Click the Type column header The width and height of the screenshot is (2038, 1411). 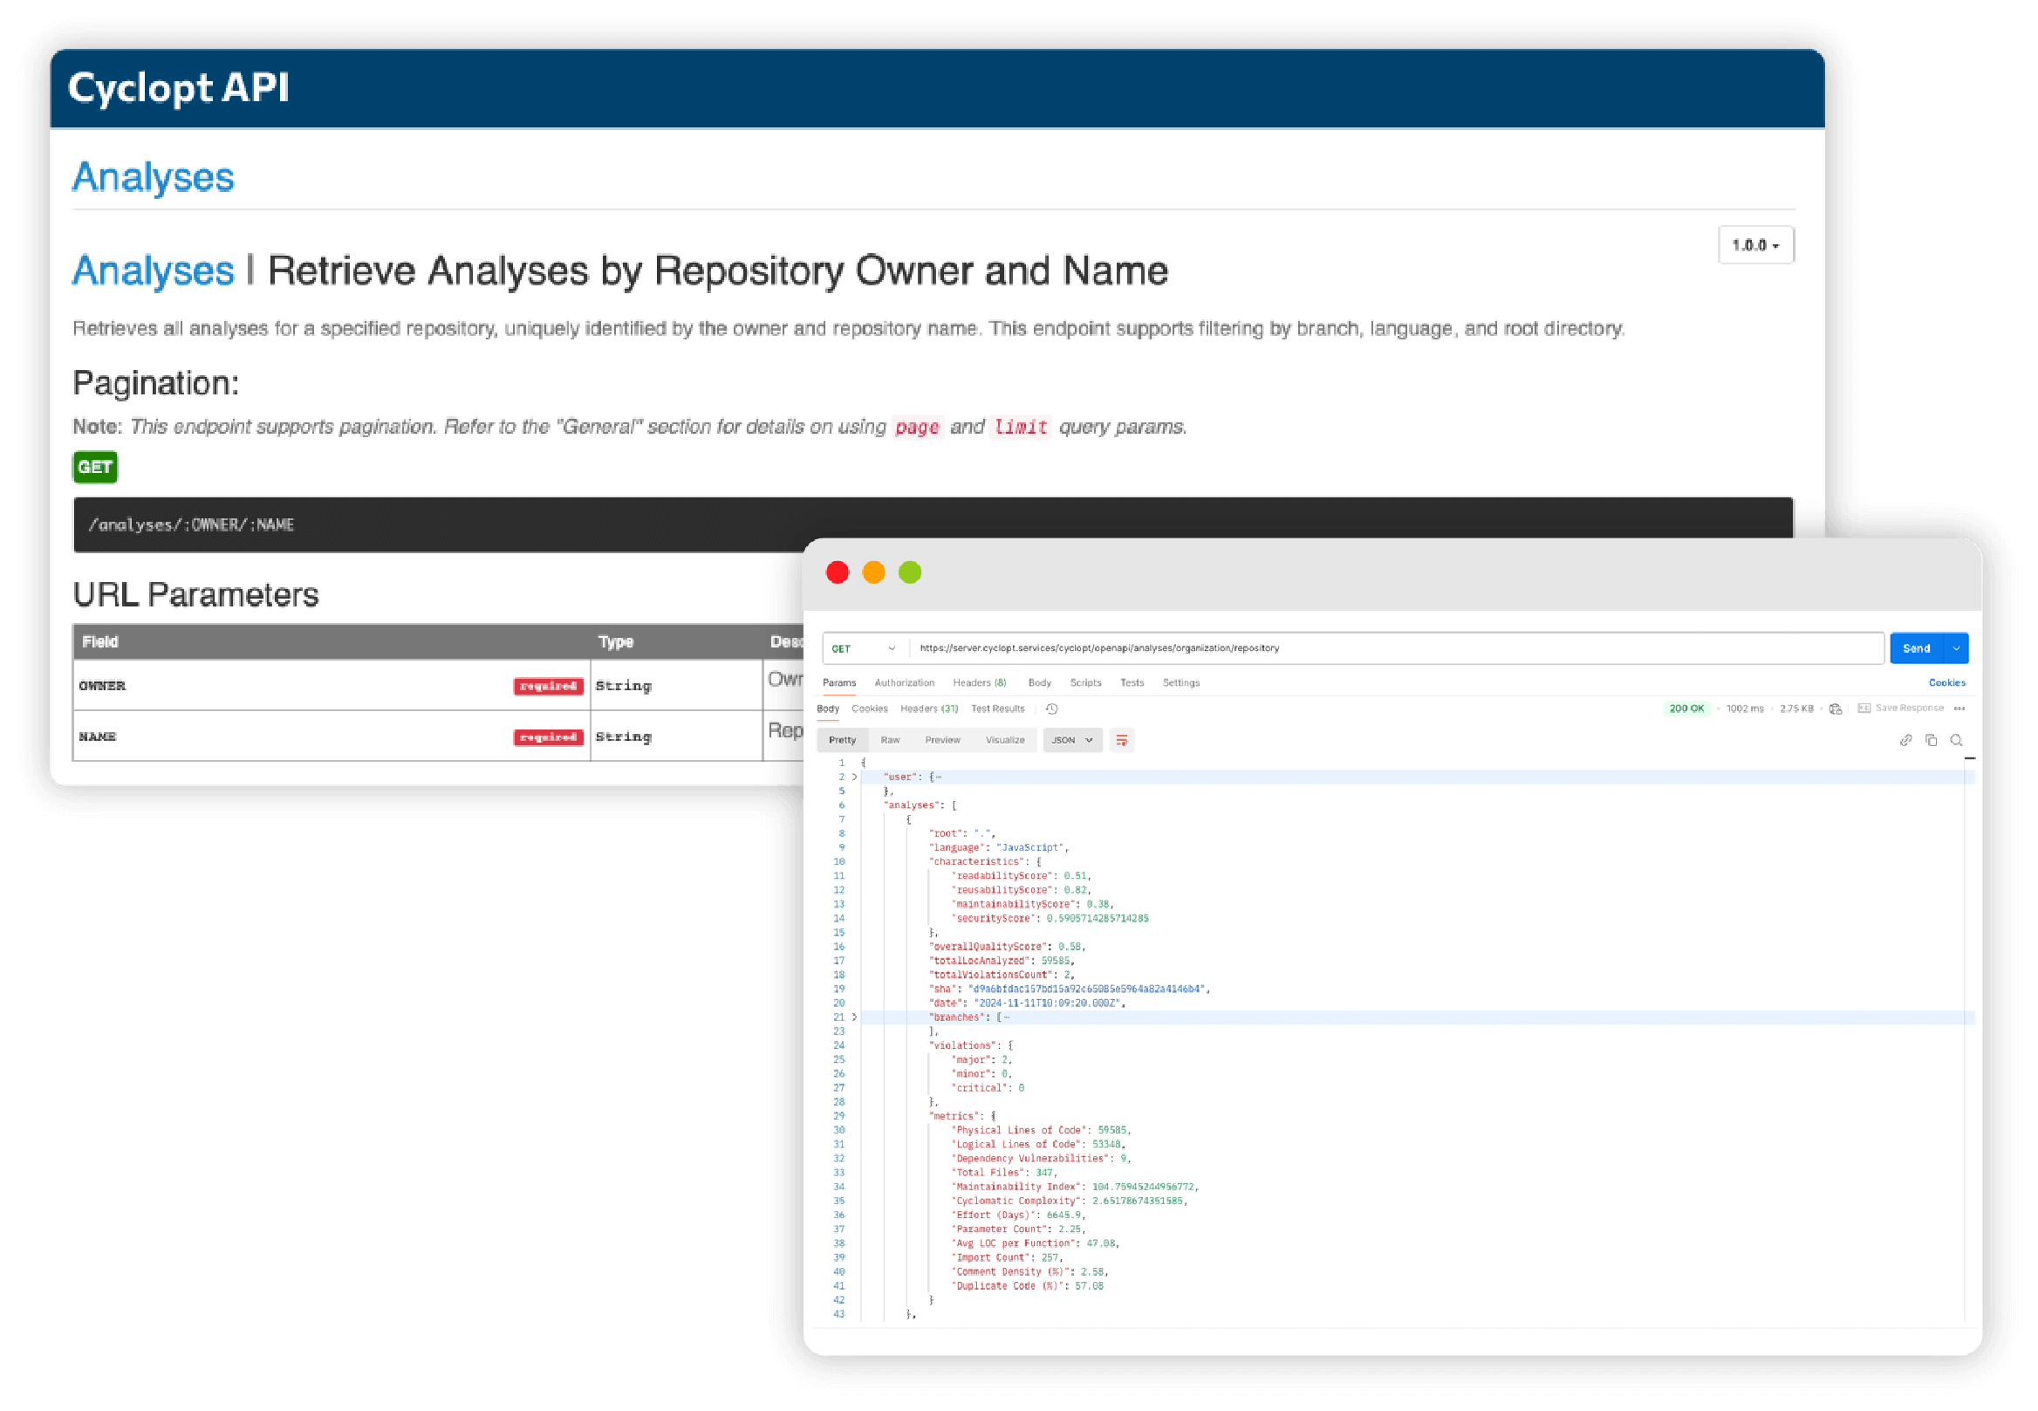tap(616, 642)
